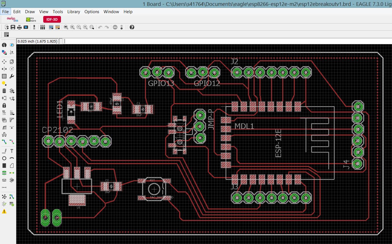
Task: Open the Edit menu
Action: pos(17,11)
